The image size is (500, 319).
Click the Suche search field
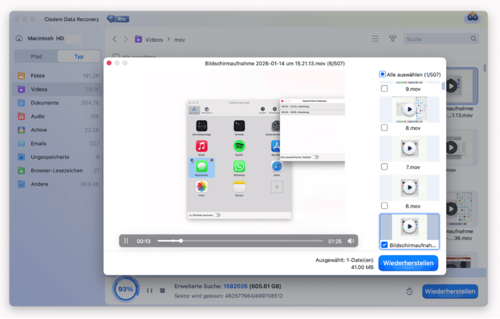point(441,39)
